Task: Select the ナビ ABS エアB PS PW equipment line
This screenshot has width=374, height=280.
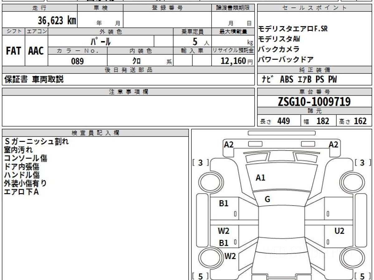Action: click(x=300, y=80)
